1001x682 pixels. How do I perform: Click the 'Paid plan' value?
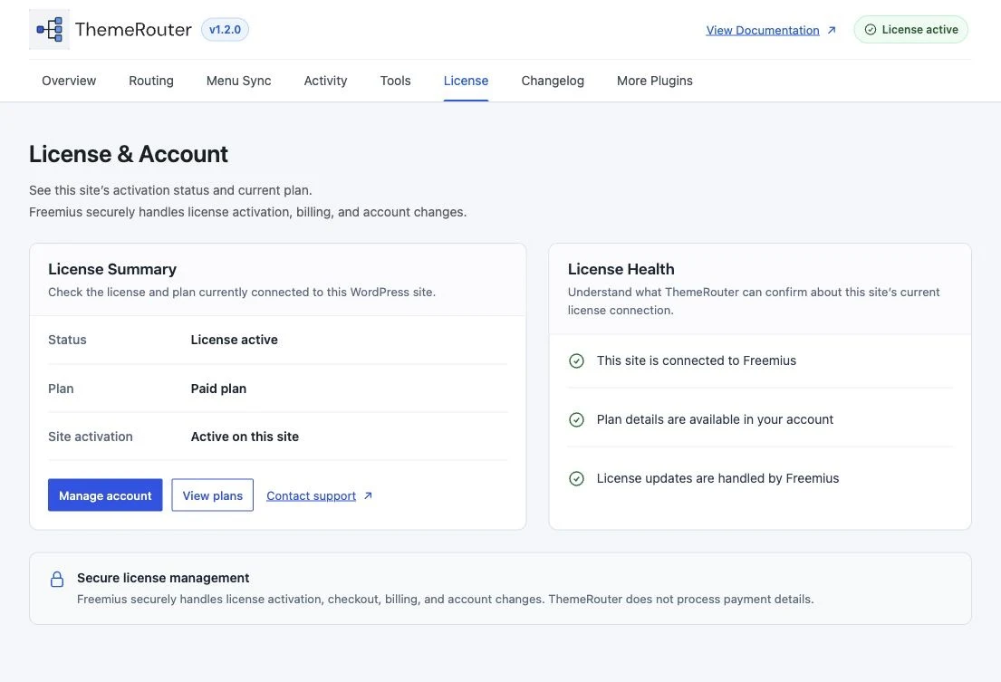(218, 389)
